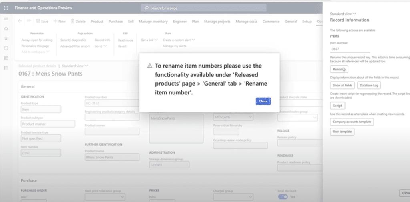Click the Product number field PC-0167

pyautogui.click(x=112, y=103)
